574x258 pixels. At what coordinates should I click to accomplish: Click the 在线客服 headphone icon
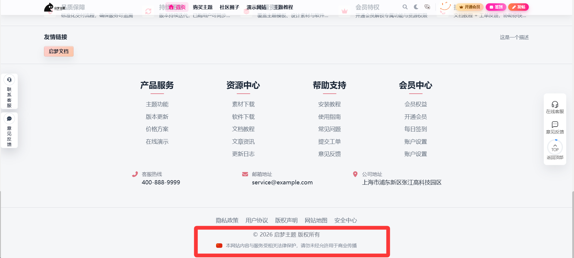(x=555, y=104)
